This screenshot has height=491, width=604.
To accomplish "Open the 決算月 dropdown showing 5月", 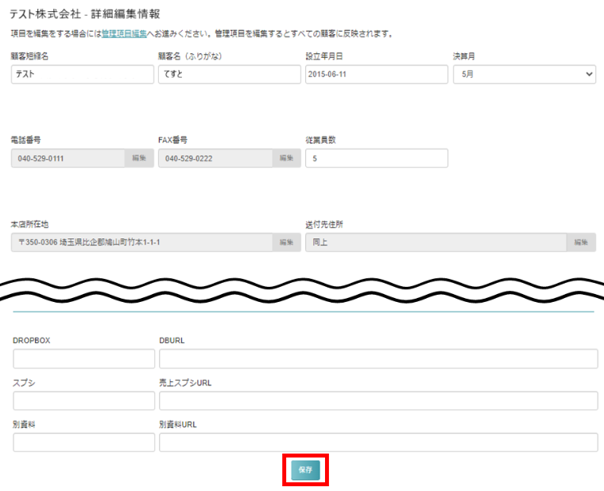I will [x=524, y=75].
